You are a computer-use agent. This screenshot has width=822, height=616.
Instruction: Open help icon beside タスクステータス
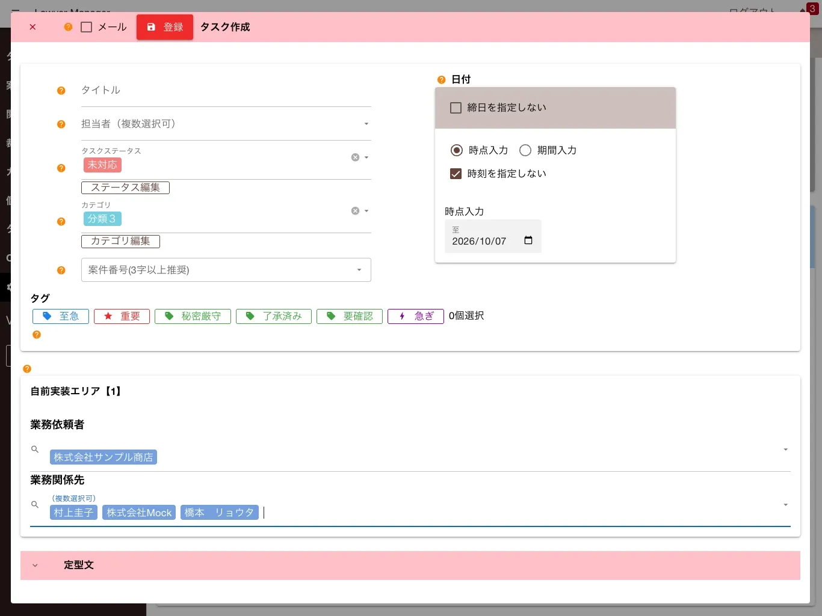coord(61,168)
